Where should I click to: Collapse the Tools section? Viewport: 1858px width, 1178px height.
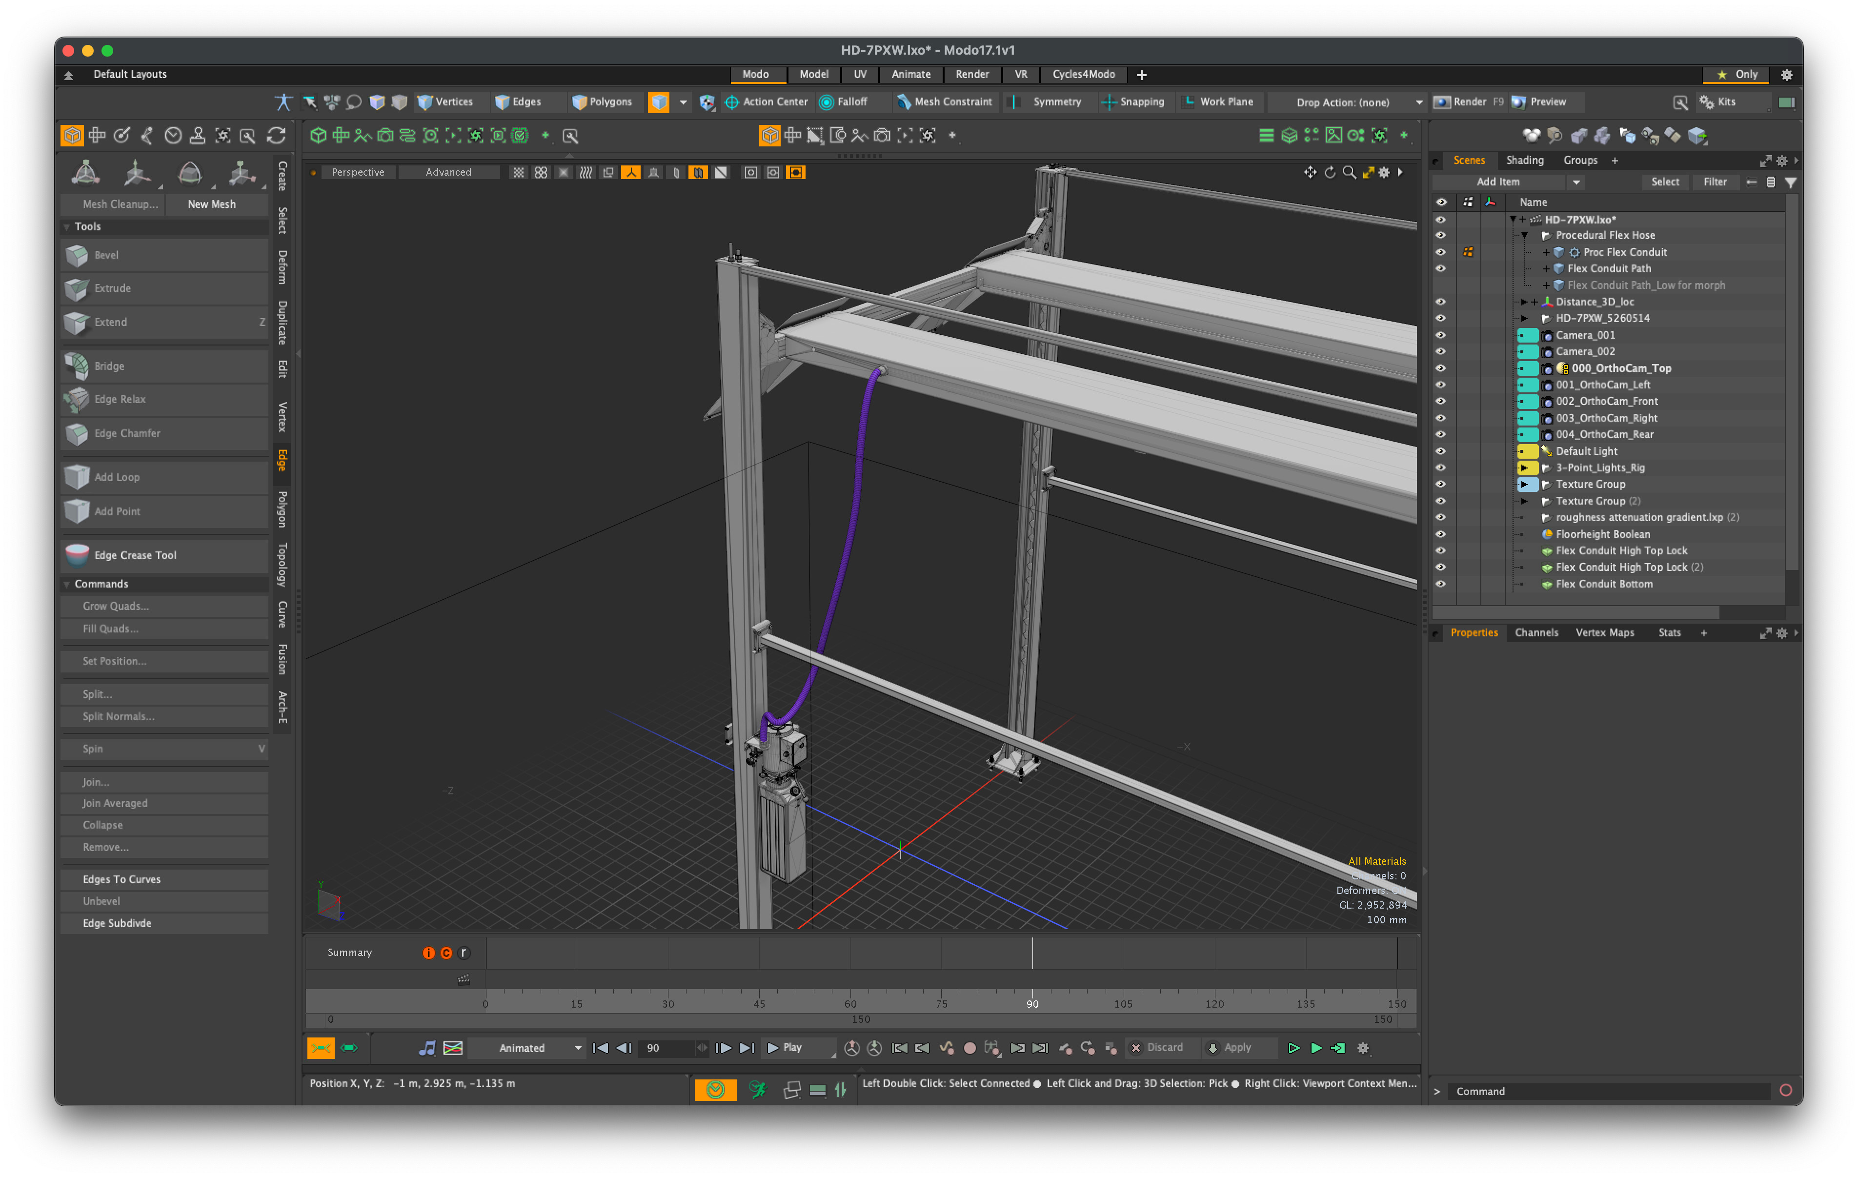tap(67, 227)
